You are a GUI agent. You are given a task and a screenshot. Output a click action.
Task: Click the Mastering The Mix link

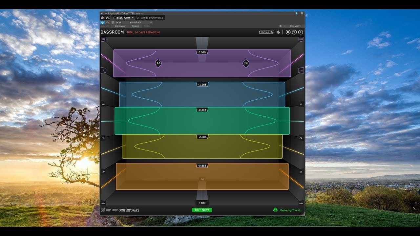point(291,210)
